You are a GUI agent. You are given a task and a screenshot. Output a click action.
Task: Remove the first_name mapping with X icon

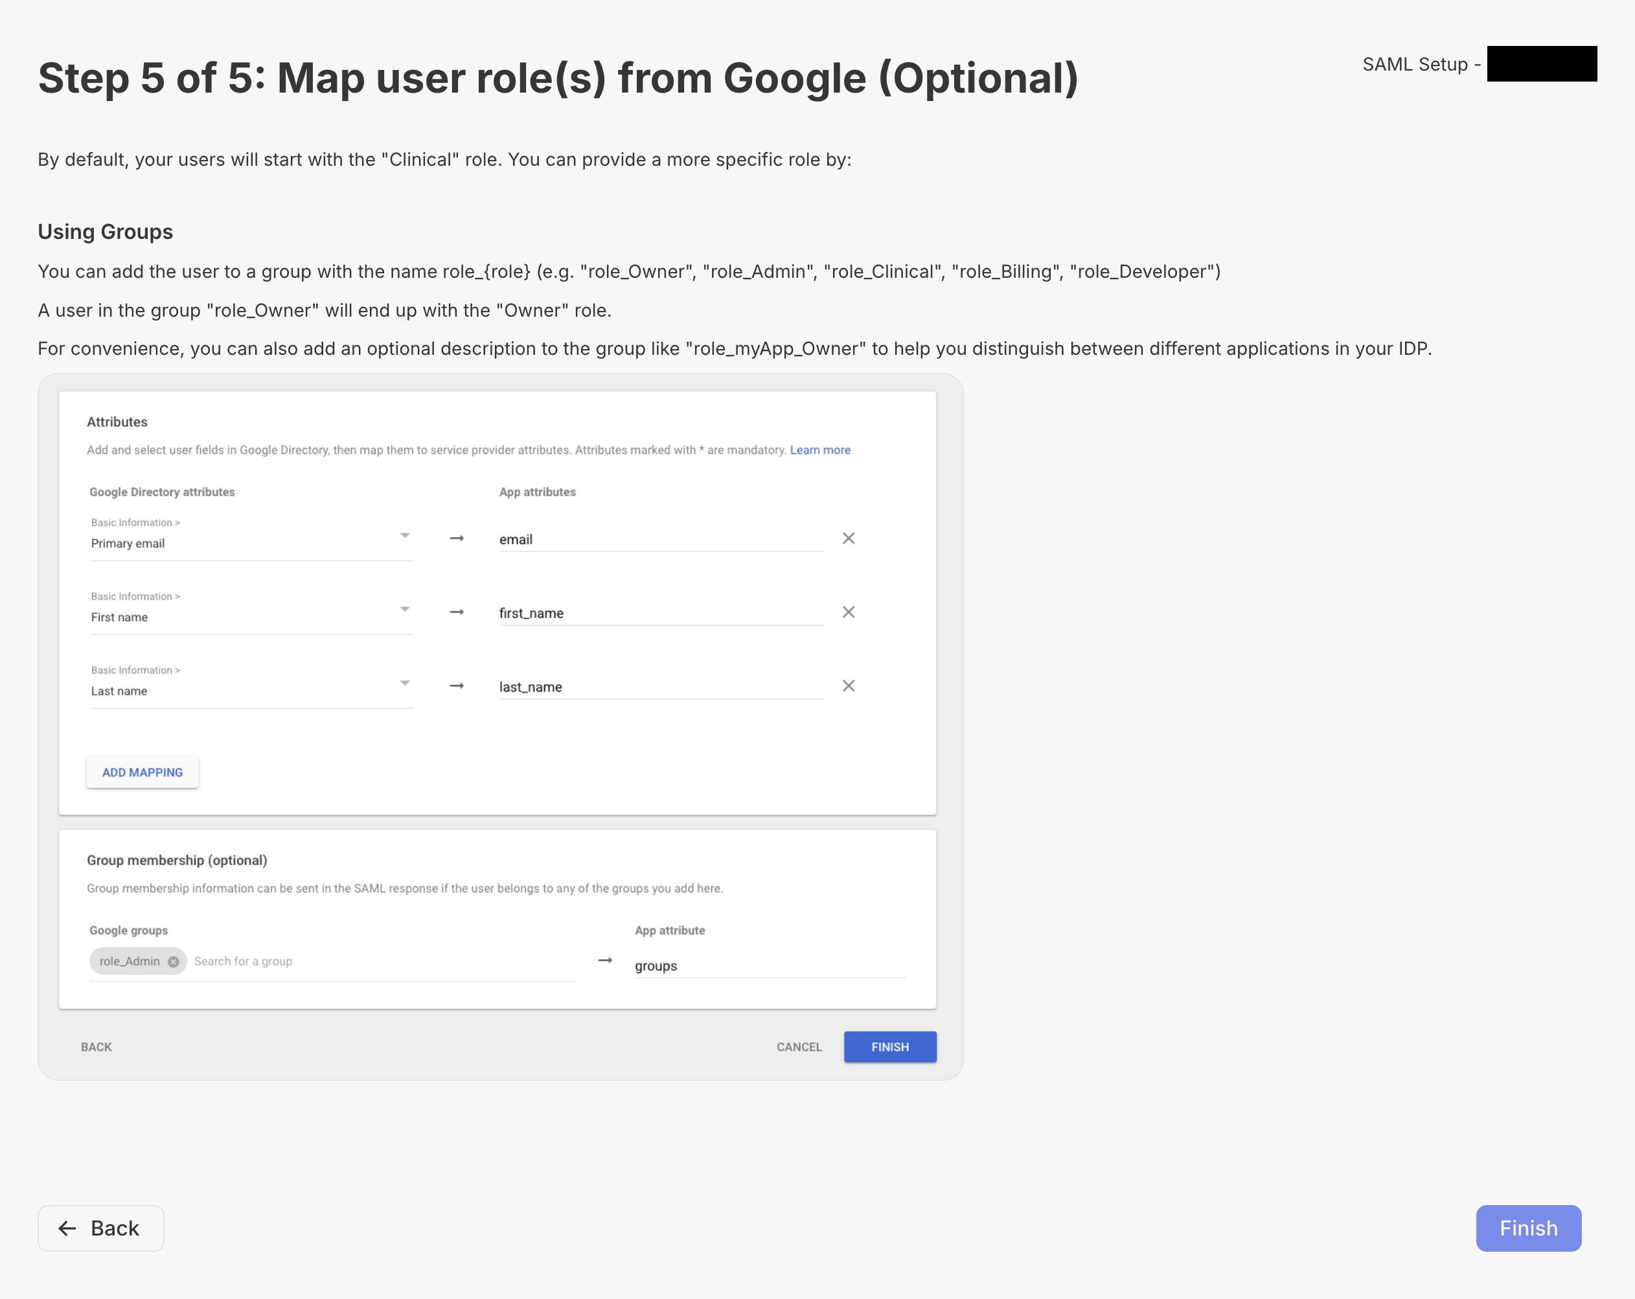click(848, 611)
